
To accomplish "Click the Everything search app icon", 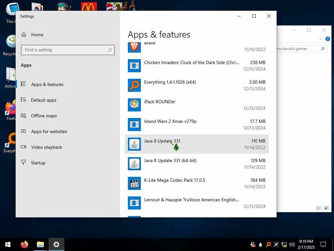I will click(x=134, y=85).
